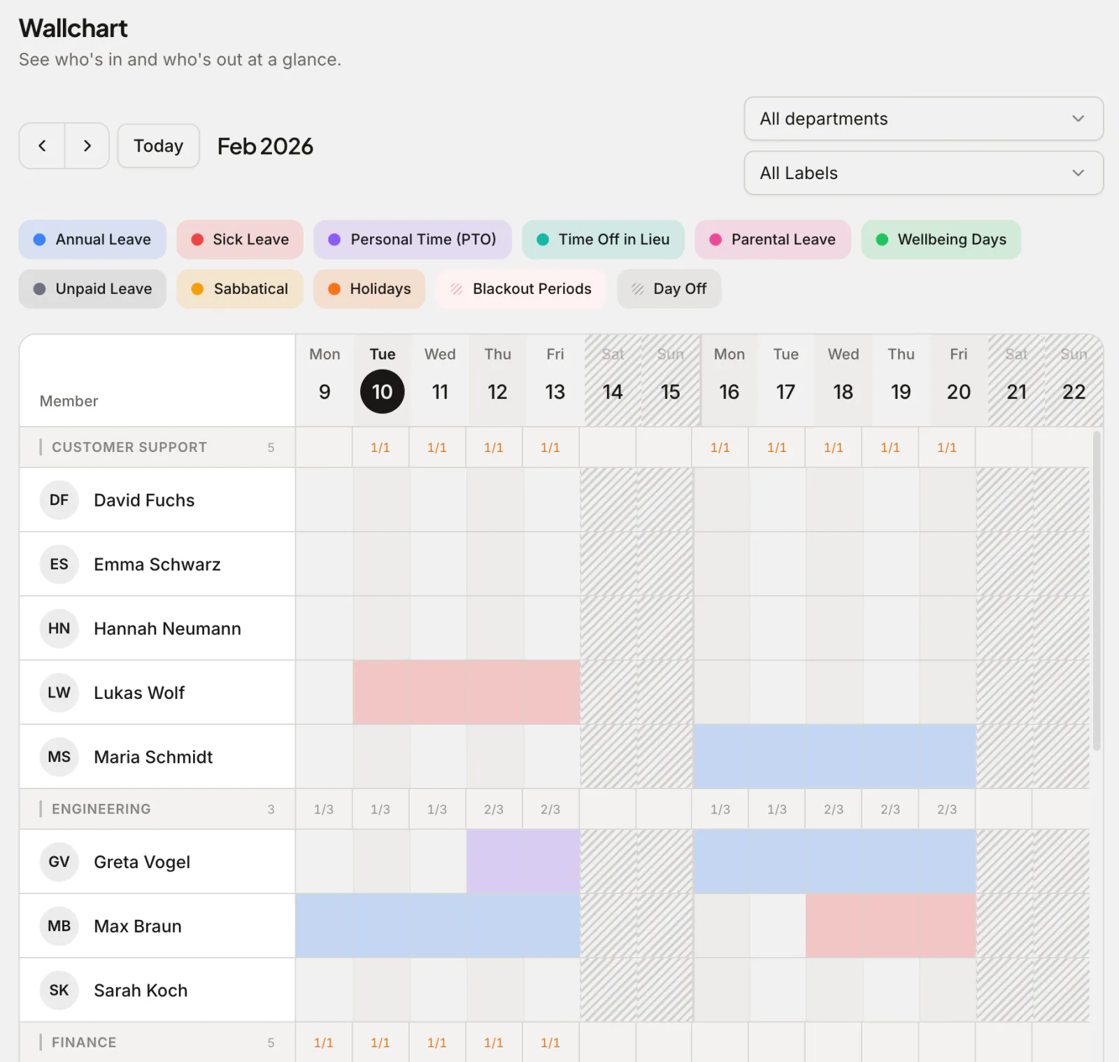Viewport: 1119px width, 1062px height.
Task: Collapse the Engineering group header
Action: (157, 809)
